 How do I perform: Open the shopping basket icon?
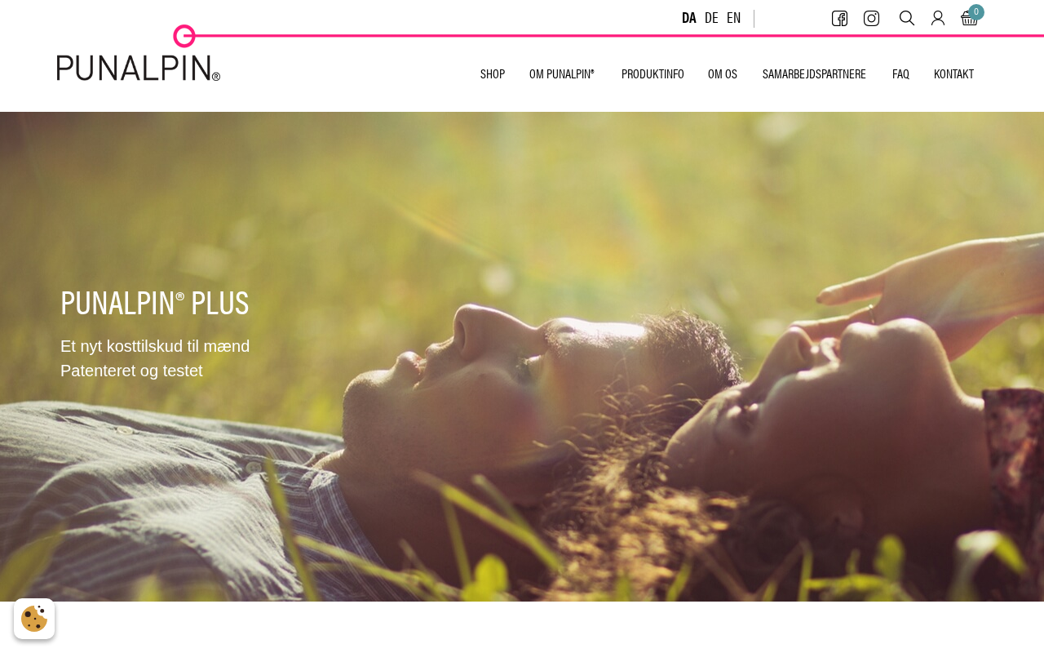click(969, 19)
